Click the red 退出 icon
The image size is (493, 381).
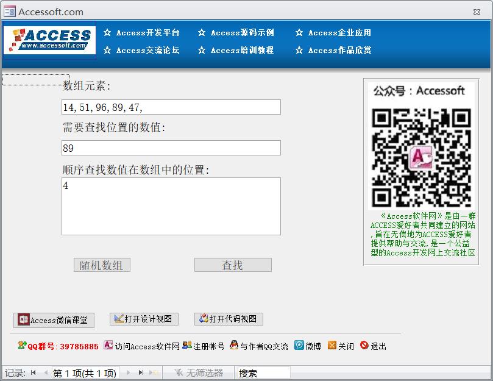(364, 345)
